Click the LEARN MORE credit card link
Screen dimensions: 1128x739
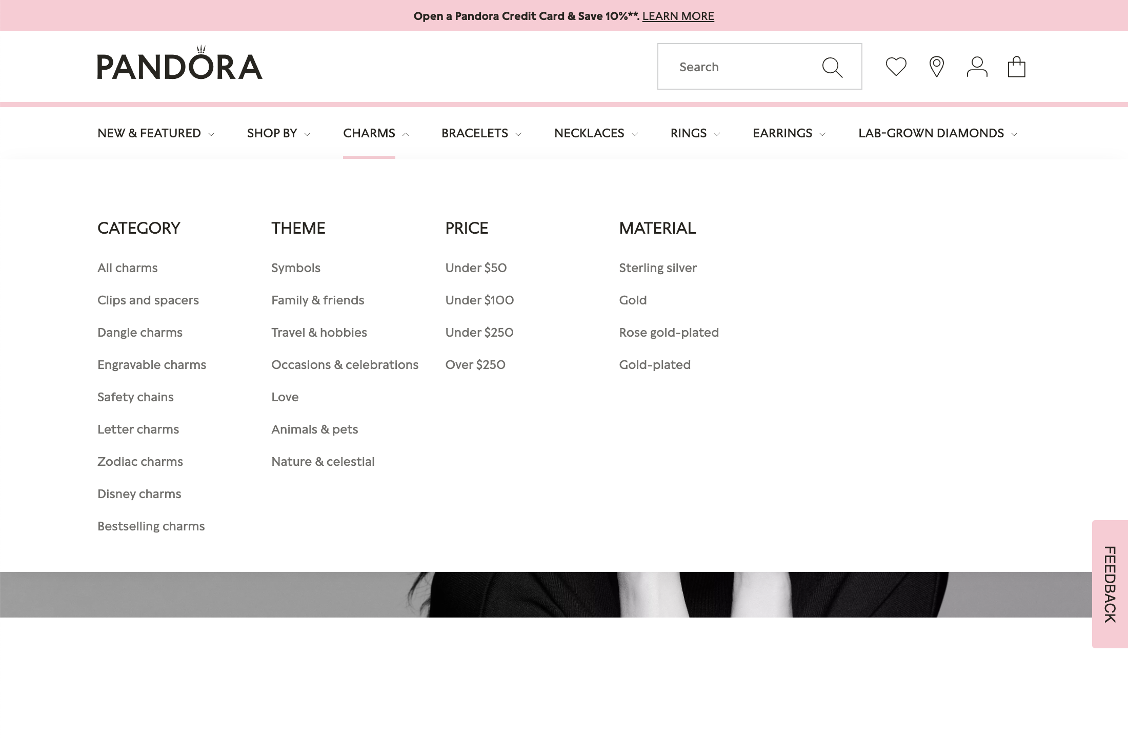(678, 16)
